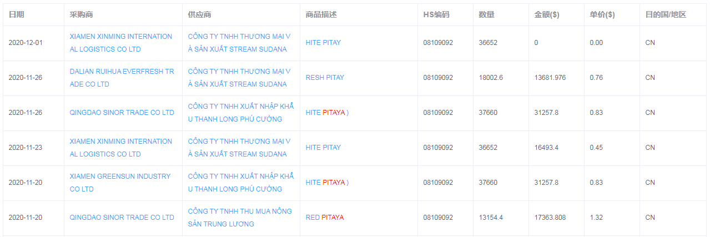Click XIAMEN XINMING buyer in 2020-12-01 row
The width and height of the screenshot is (710, 237).
121,43
